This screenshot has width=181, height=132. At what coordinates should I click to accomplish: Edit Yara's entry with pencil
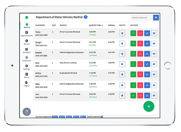147,64
